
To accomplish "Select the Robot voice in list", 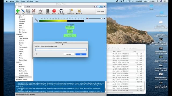I will click(21, 77).
